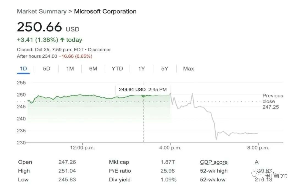
Task: Select the 1D time range tab
Action: (23, 69)
